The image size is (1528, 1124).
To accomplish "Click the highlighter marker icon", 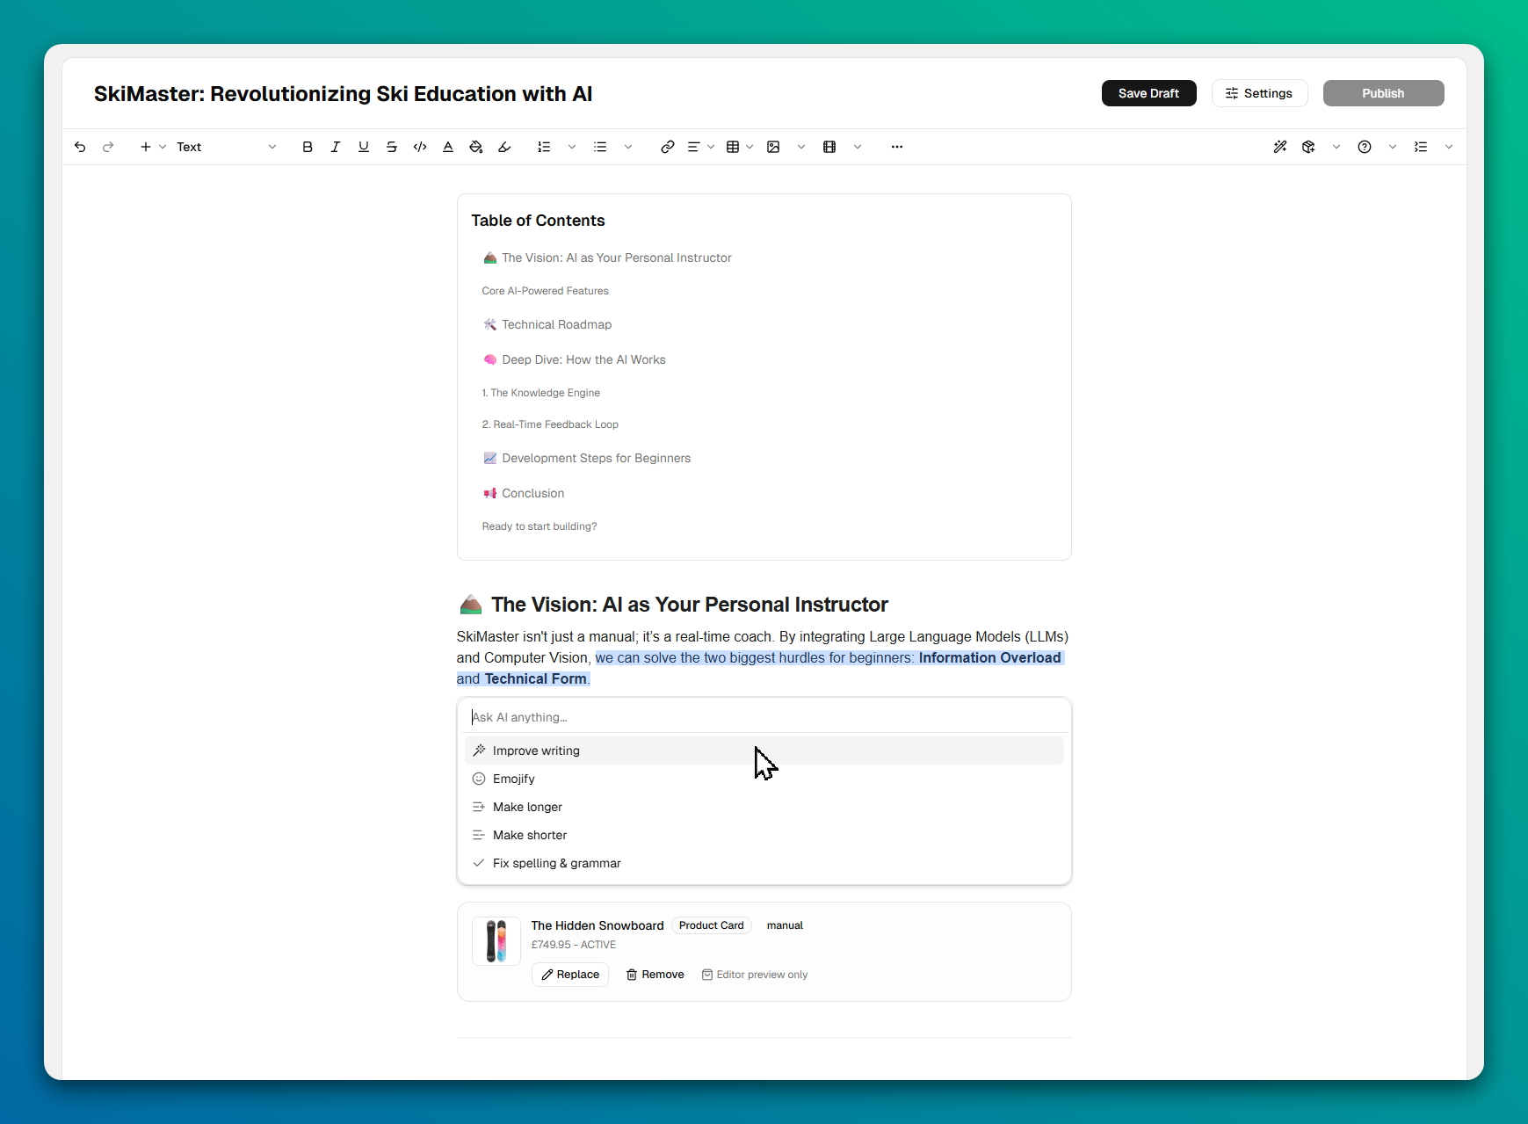I will (x=504, y=147).
